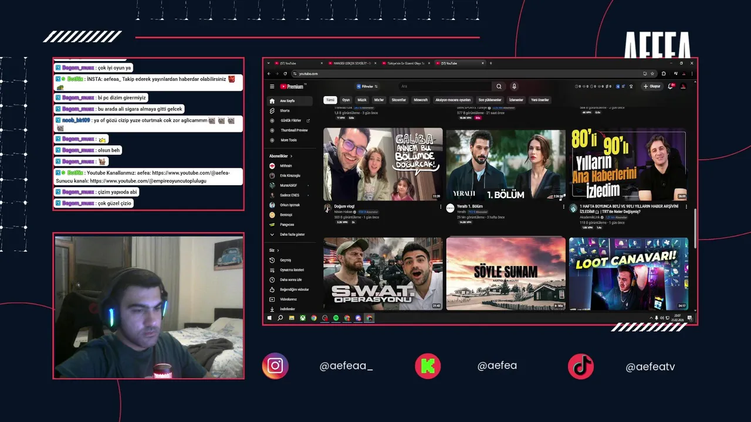Open More Tools sidebar item

point(290,140)
